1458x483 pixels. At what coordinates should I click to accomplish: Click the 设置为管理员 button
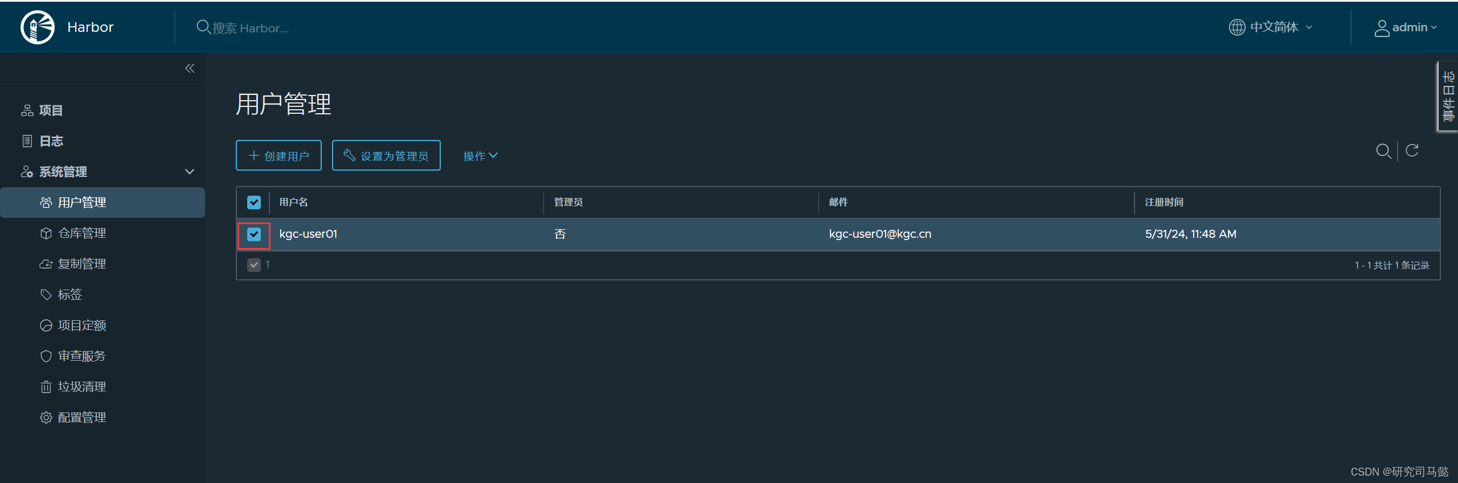pos(386,155)
